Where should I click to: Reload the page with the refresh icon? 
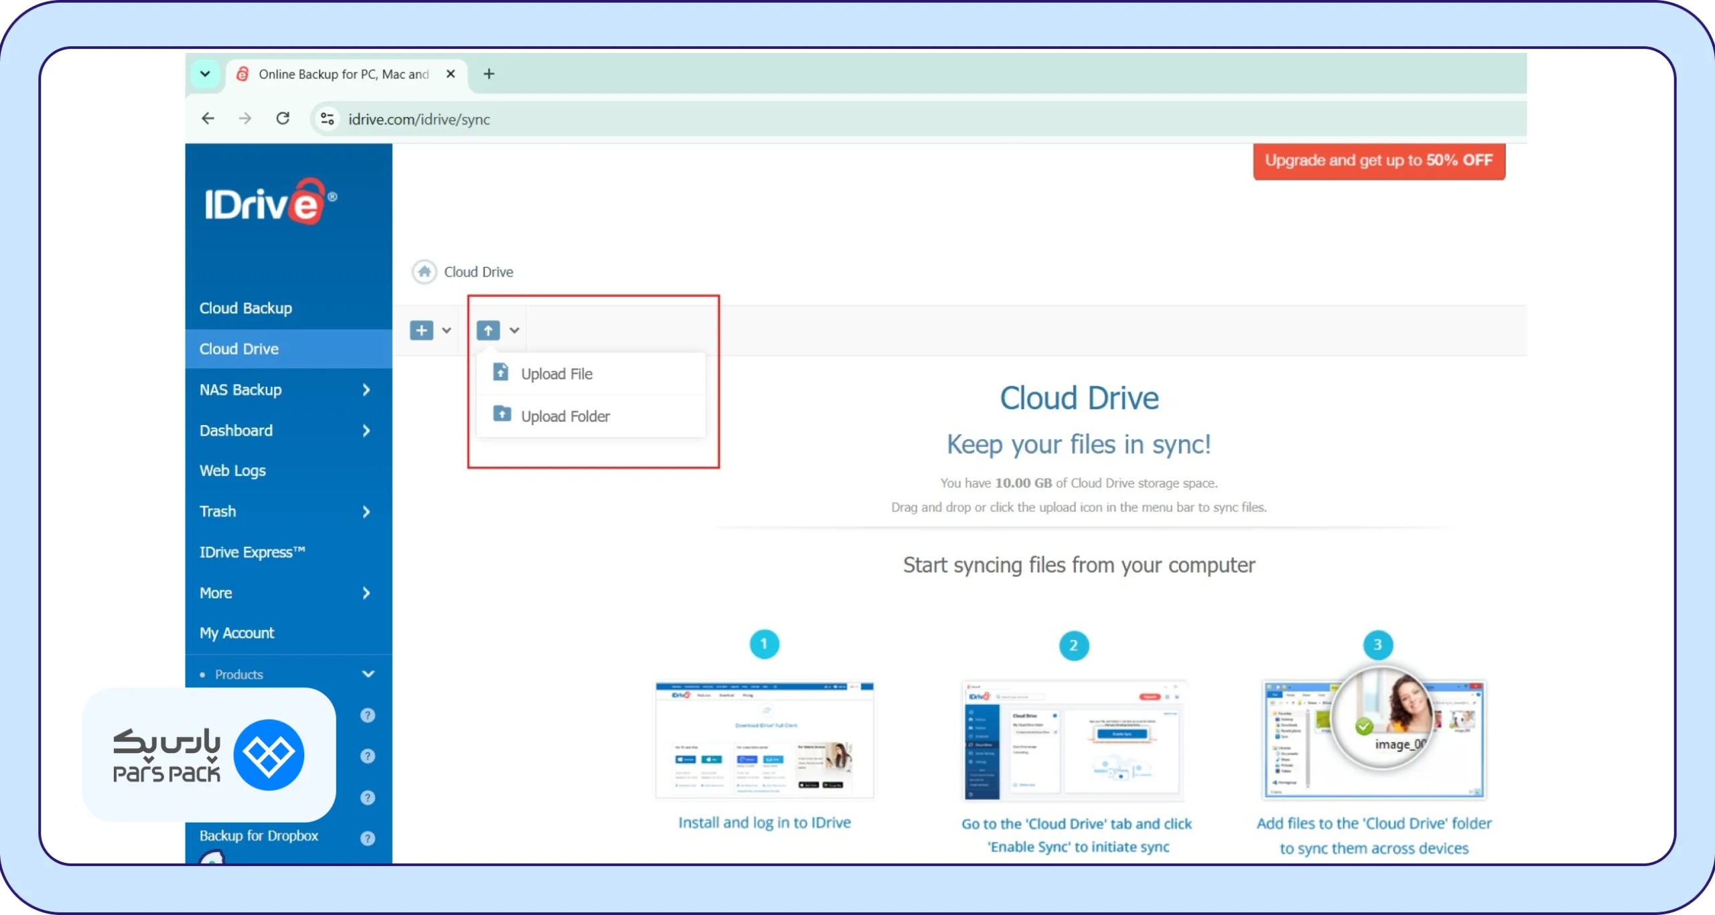(283, 118)
